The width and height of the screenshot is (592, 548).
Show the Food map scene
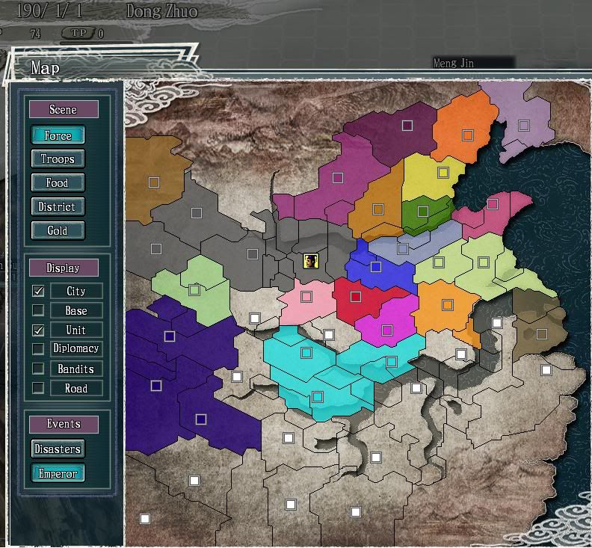[58, 183]
